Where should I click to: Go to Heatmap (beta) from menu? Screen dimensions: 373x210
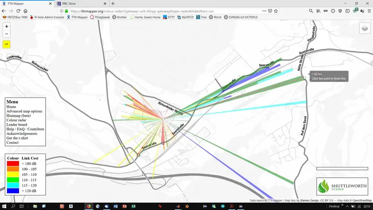(20, 116)
